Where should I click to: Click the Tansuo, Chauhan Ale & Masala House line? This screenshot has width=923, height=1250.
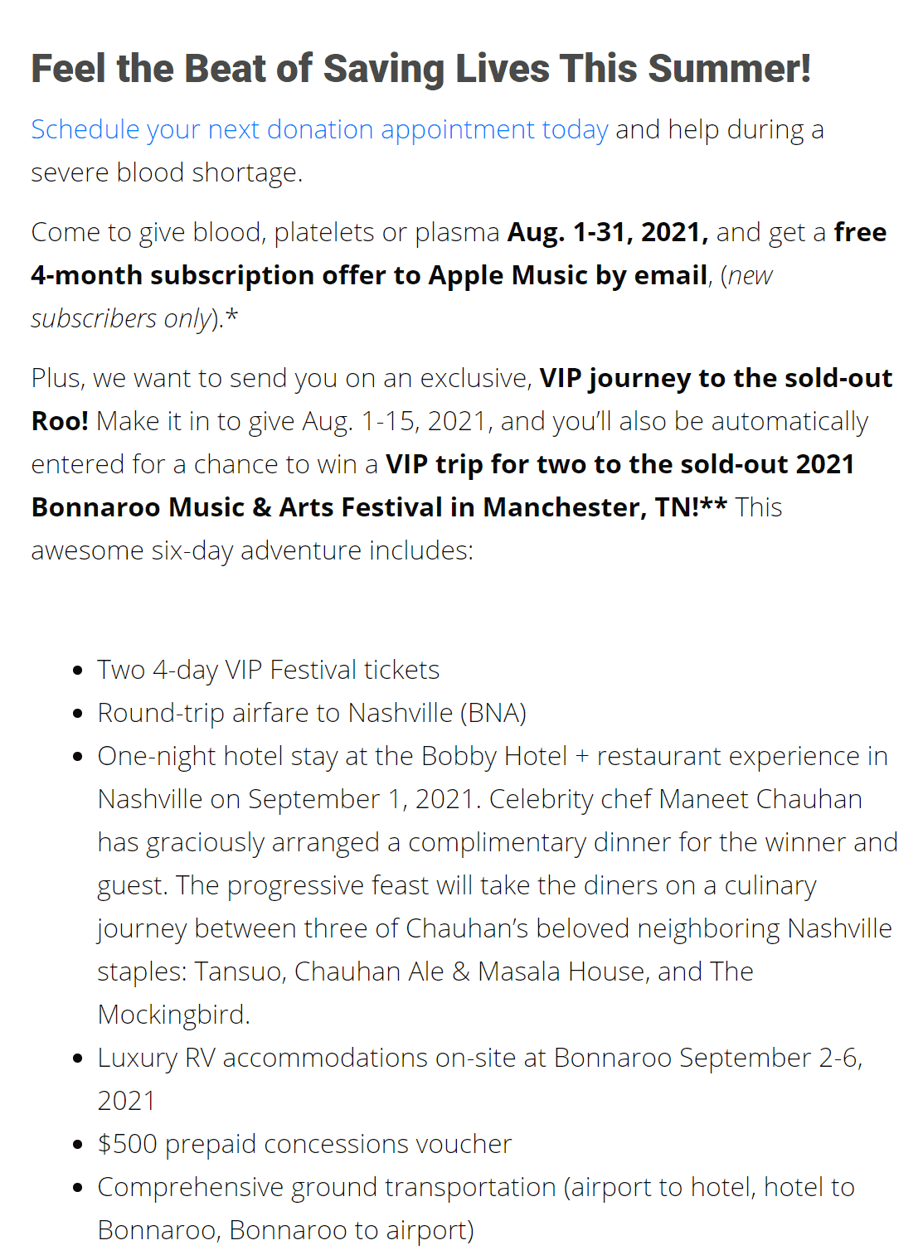[425, 971]
